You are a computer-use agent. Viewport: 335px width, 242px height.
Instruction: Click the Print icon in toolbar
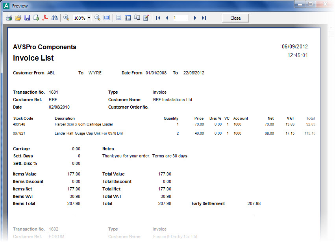9,18
